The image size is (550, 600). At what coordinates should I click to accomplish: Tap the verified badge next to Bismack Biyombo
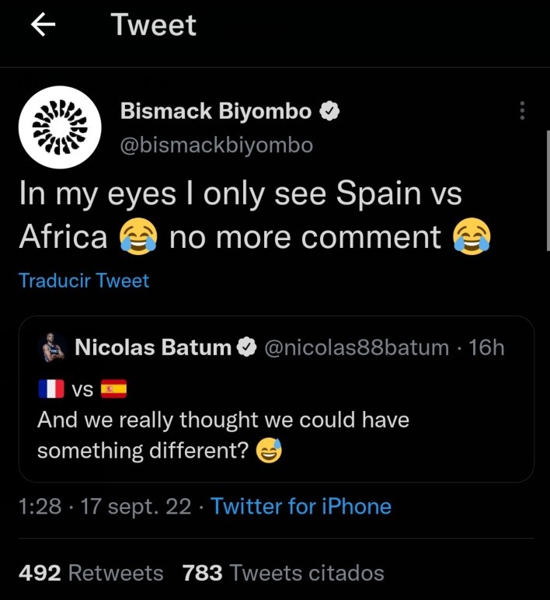click(330, 112)
